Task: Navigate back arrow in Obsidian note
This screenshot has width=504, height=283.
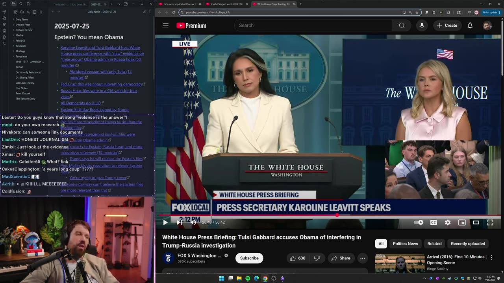Action: tap(53, 12)
